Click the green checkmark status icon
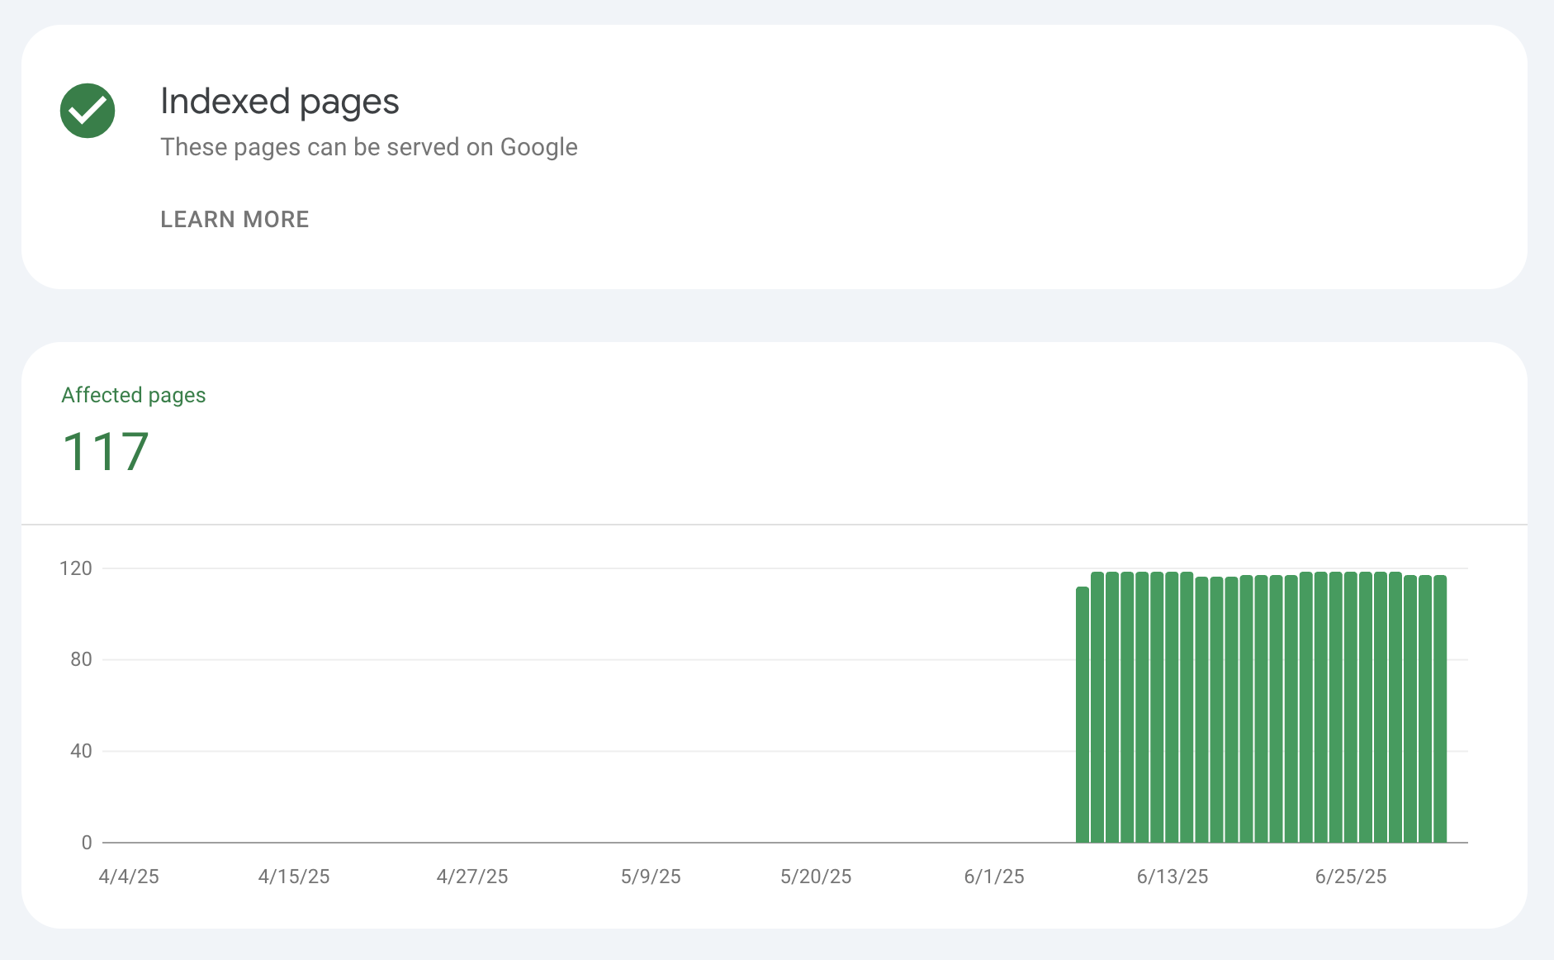Viewport: 1554px width, 960px height. 87,109
